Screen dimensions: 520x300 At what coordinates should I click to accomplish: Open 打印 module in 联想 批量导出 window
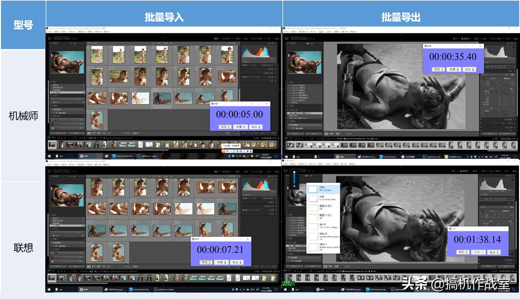[507, 172]
